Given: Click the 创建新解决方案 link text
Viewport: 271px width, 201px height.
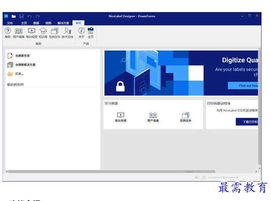Looking at the screenshot, I should coord(26,65).
